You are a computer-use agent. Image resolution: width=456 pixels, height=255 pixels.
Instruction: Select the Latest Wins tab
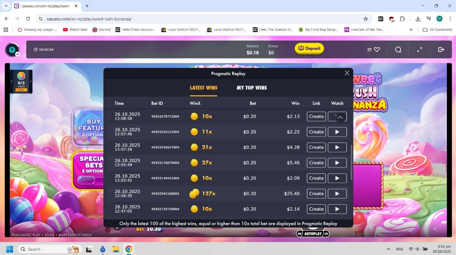click(x=203, y=88)
